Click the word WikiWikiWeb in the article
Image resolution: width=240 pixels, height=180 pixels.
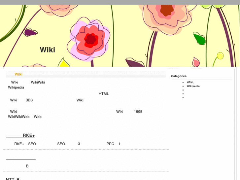coord(19,117)
